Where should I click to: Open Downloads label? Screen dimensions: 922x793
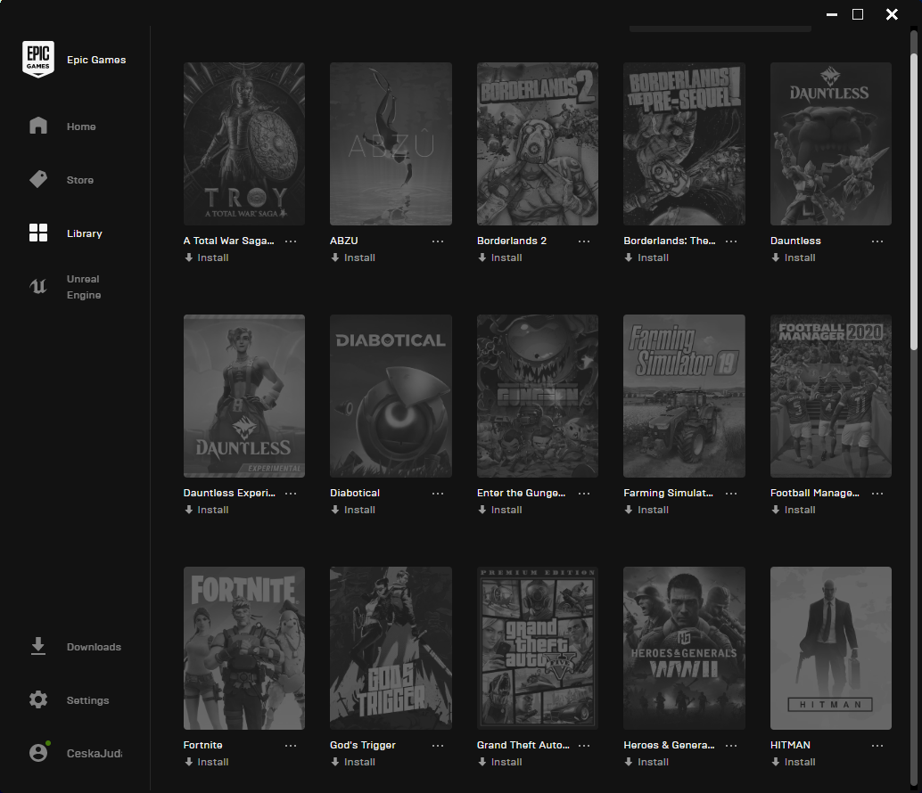coord(95,647)
